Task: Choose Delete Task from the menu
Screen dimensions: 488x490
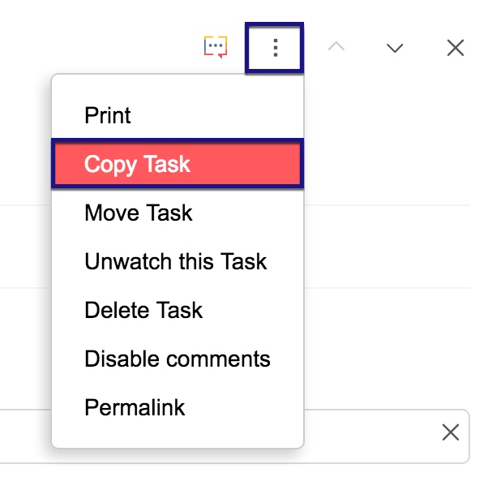Action: click(143, 310)
